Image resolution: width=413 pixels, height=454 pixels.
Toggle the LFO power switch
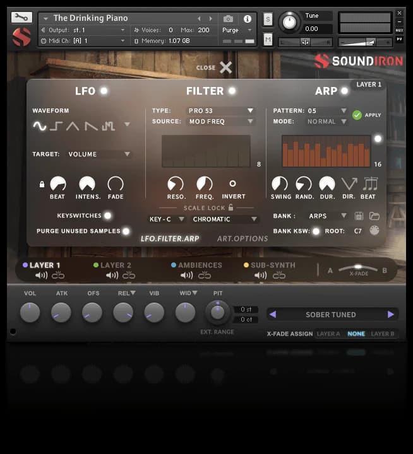pyautogui.click(x=104, y=91)
